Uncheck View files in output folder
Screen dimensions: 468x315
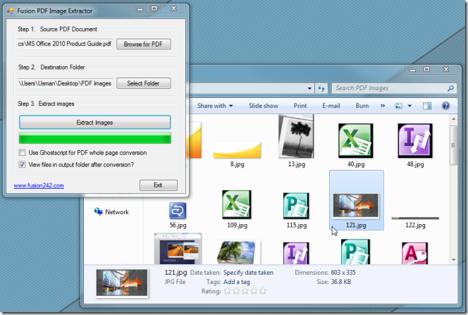pyautogui.click(x=22, y=164)
